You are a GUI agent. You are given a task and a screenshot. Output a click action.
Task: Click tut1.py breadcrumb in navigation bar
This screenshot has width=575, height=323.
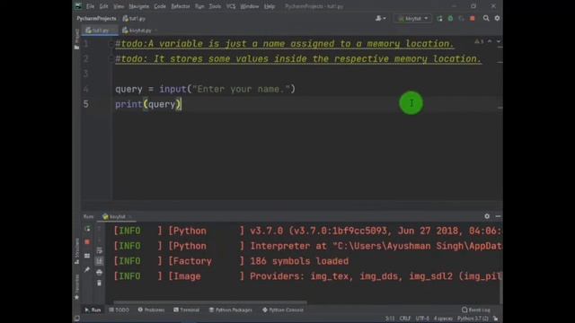tap(134, 18)
